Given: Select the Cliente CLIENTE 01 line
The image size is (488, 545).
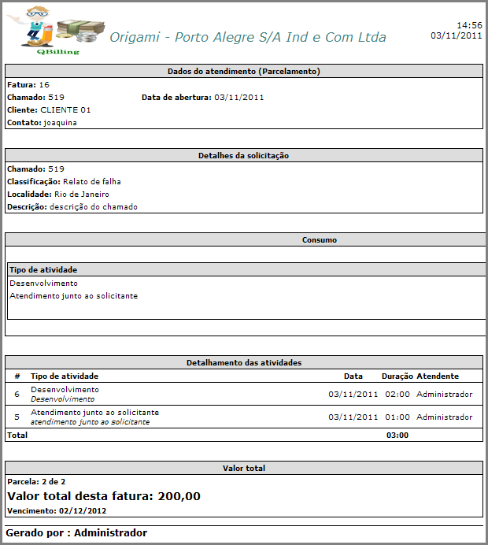Looking at the screenshot, I should (x=49, y=110).
